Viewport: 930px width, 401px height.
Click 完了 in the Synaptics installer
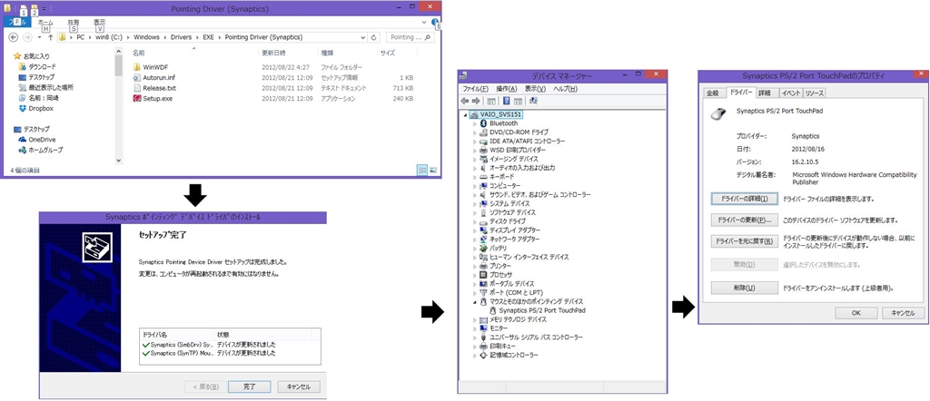(249, 386)
